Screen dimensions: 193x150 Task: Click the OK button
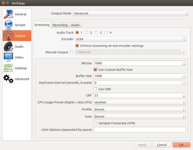181,145
